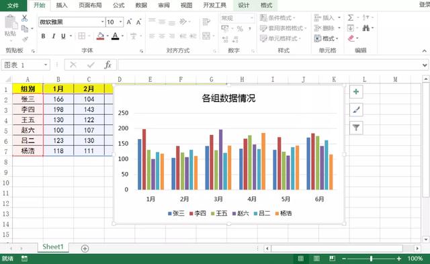Open the fill color dropdown arrow
Image resolution: width=430 pixels, height=264 pixels.
(107, 36)
